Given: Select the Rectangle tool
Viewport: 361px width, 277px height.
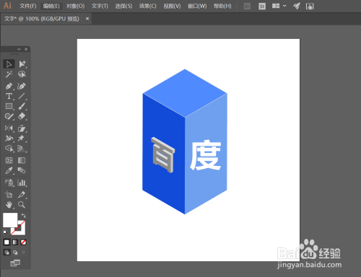Looking at the screenshot, I should click(x=9, y=106).
